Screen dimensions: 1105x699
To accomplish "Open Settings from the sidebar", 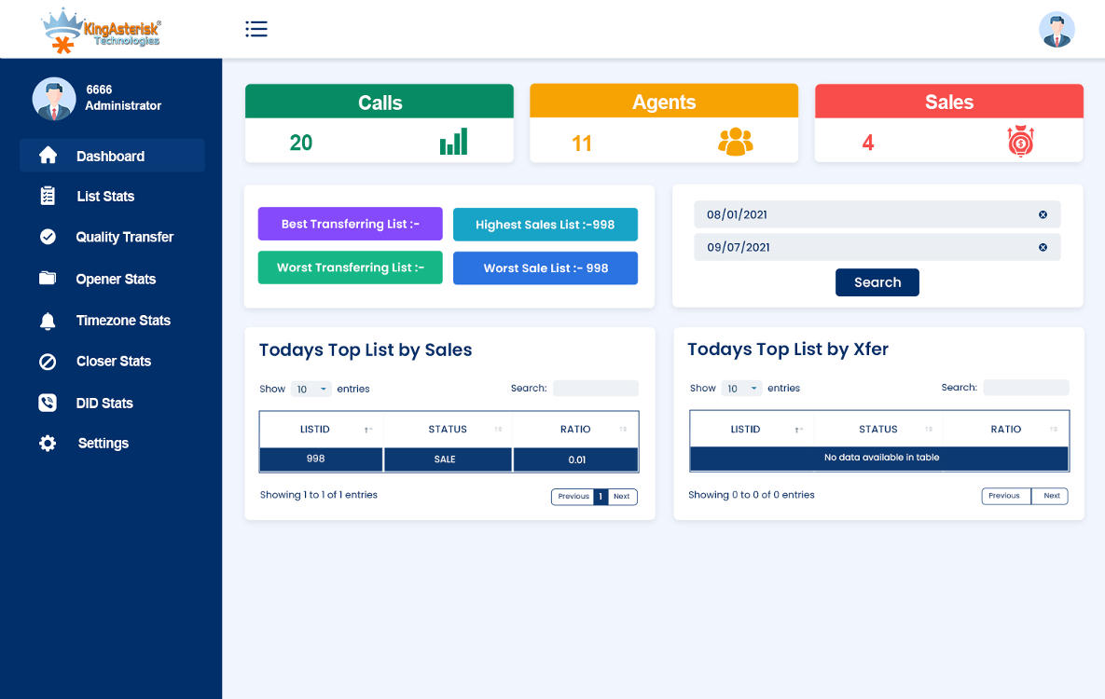I will 103,444.
